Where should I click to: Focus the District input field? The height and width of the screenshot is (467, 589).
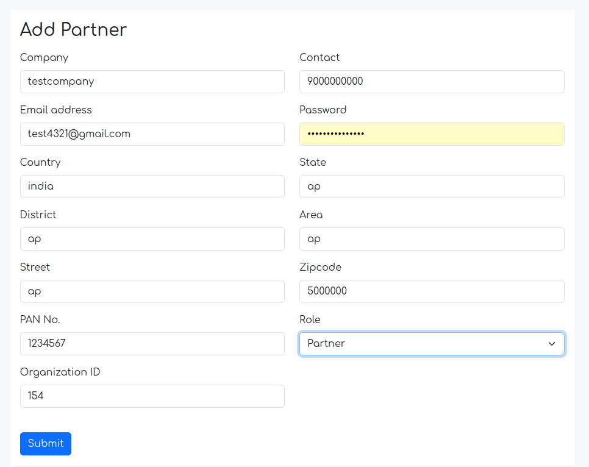[x=152, y=239]
